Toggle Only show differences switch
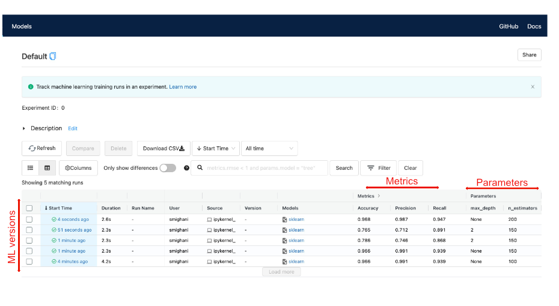The height and width of the screenshot is (306, 559). click(168, 168)
